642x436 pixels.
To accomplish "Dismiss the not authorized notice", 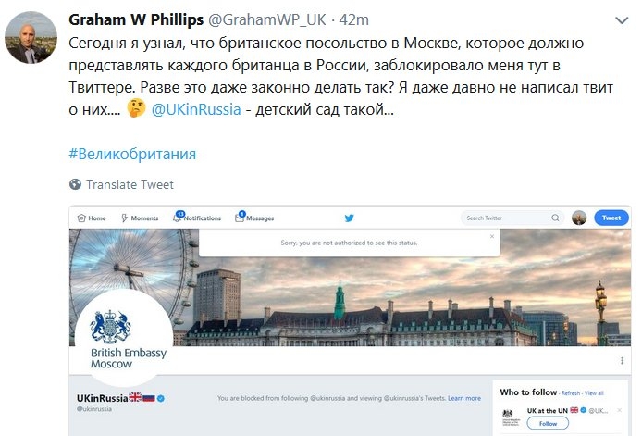I will click(x=492, y=236).
